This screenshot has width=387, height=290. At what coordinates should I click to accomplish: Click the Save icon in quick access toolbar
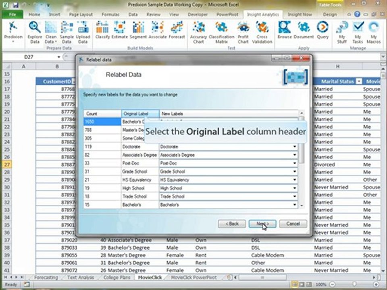click(x=16, y=5)
